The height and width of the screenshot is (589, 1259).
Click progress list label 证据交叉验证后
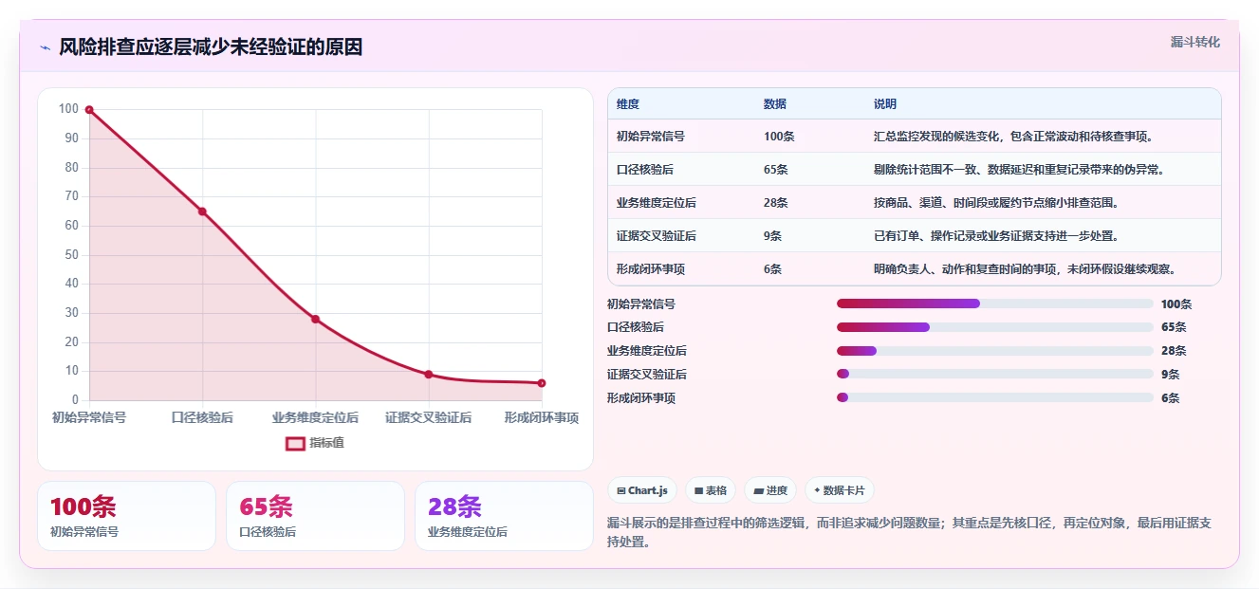[x=647, y=375]
